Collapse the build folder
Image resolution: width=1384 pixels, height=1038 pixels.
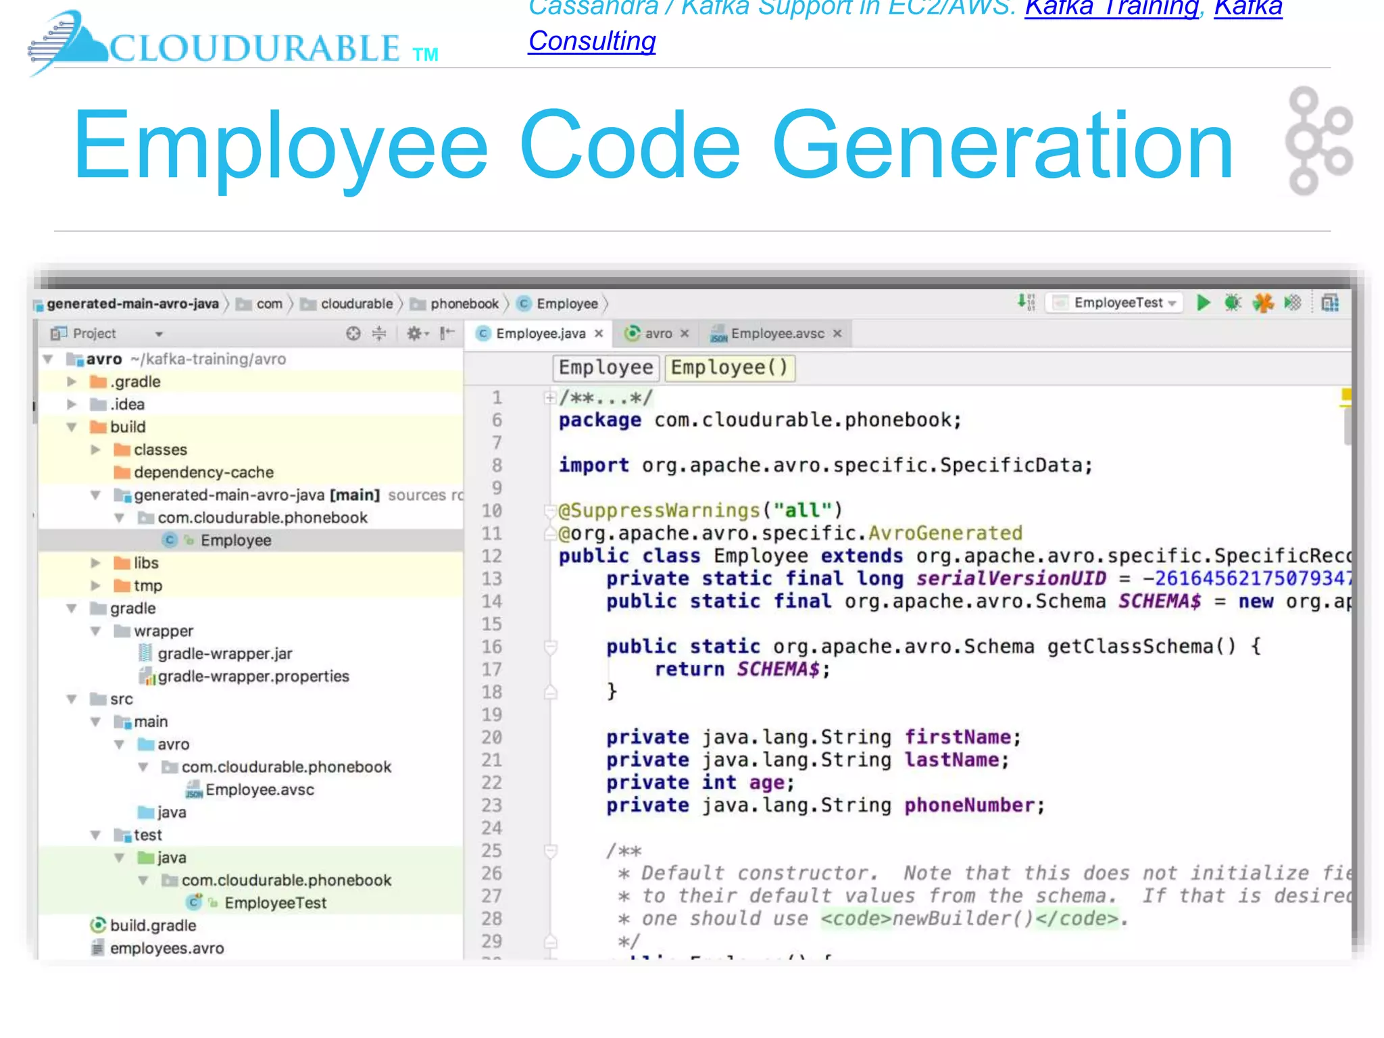pos(72,427)
